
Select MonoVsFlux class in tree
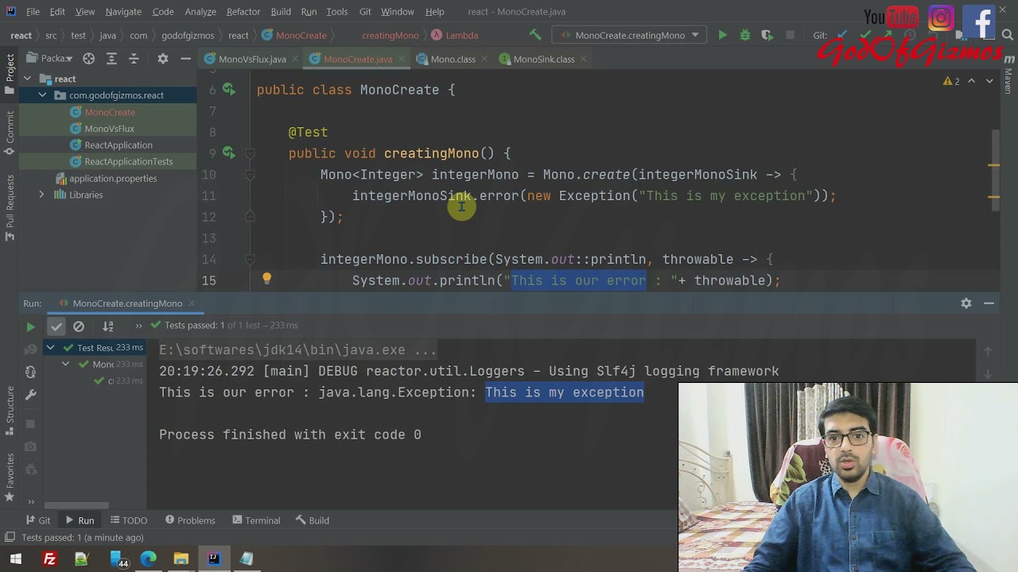coord(109,129)
